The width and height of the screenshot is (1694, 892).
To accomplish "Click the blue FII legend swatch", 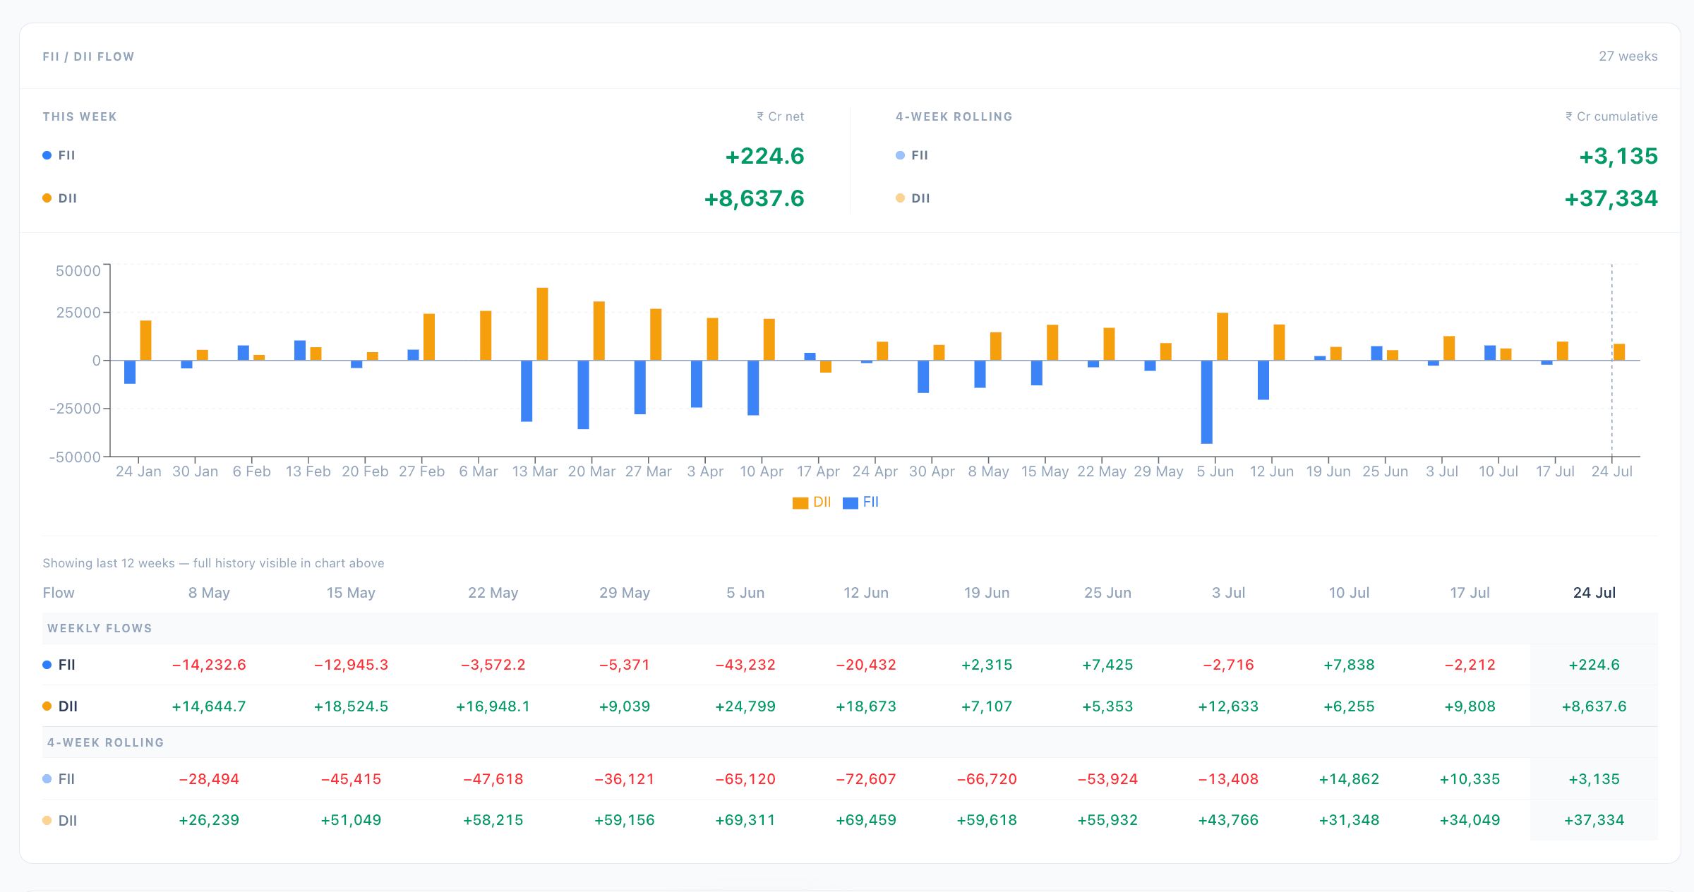I will point(851,502).
